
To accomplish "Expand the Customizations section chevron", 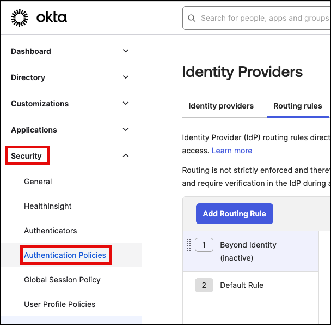I will [x=126, y=104].
